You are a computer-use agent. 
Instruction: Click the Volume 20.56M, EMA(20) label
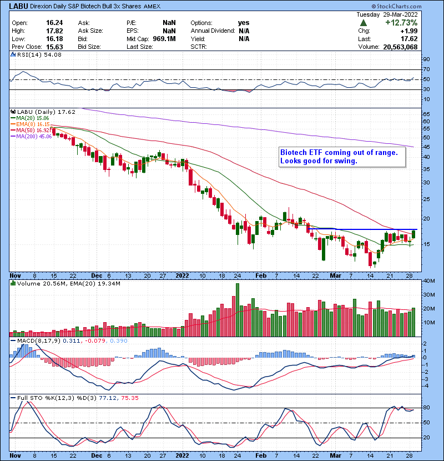68,283
